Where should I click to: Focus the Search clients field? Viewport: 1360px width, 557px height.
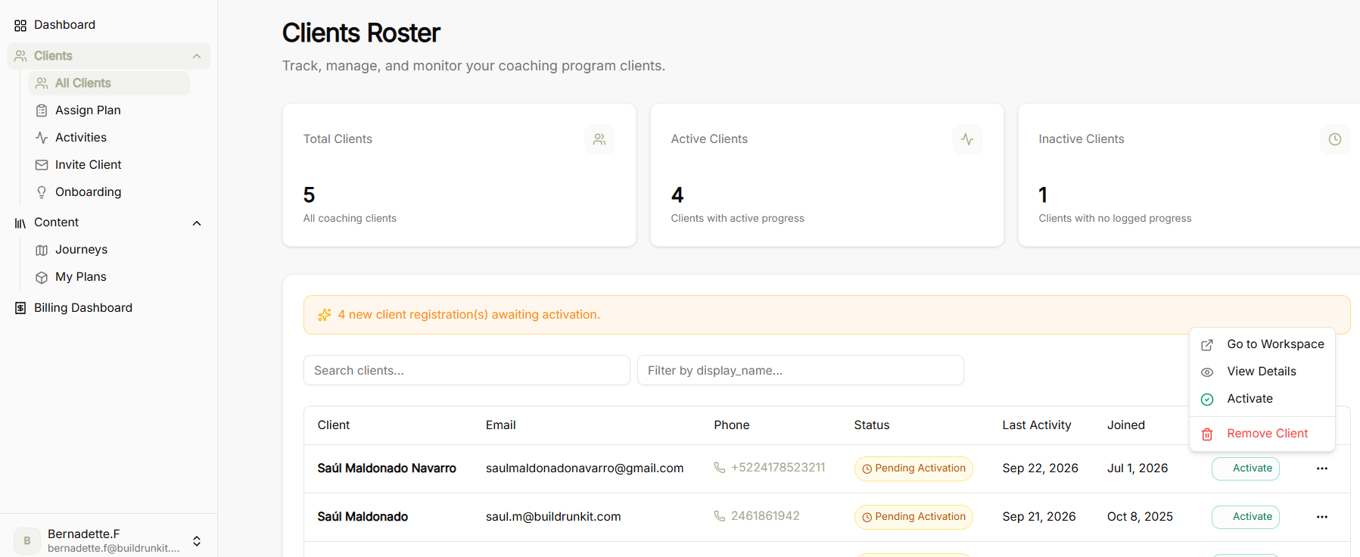tap(467, 370)
